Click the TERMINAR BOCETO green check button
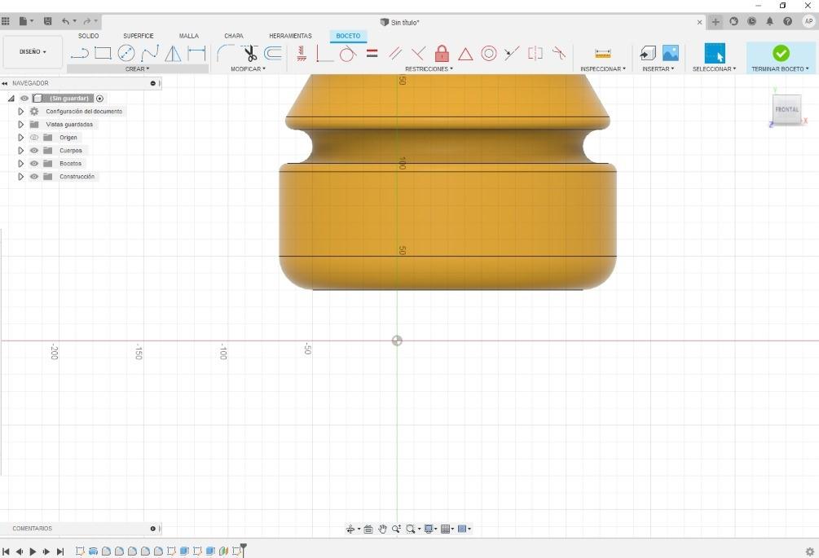819x558 pixels. [x=781, y=53]
